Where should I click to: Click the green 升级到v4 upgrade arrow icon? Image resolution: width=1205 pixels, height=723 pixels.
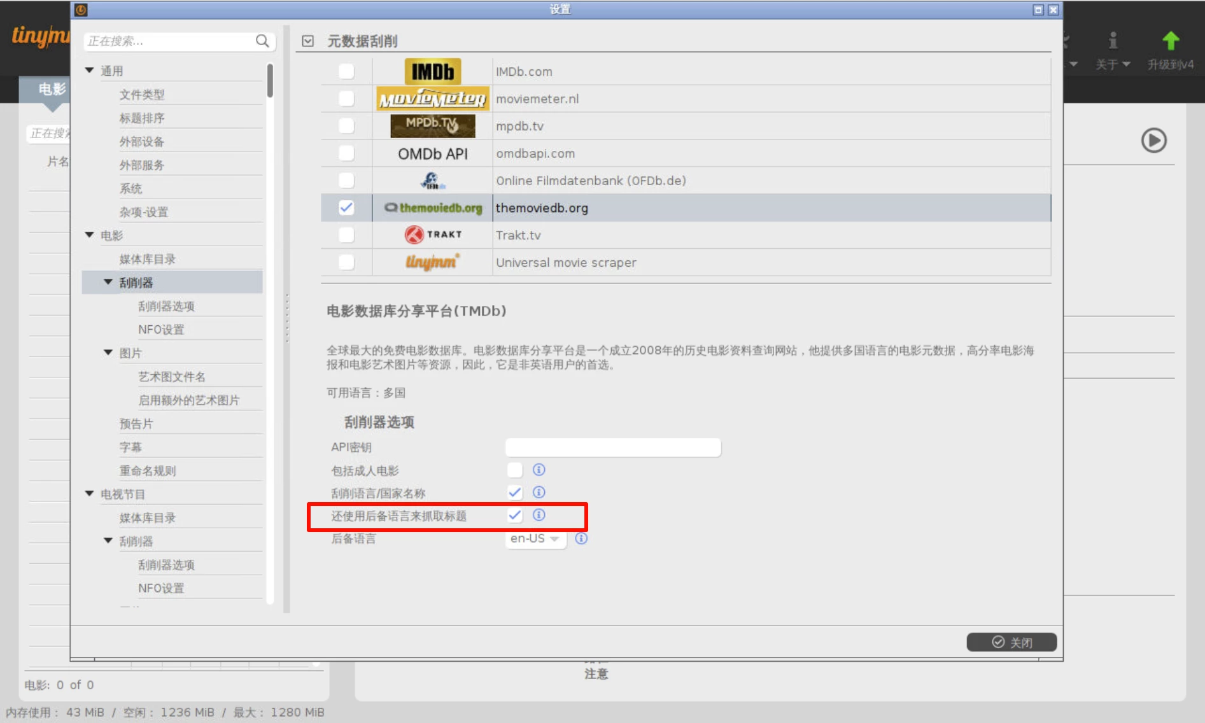click(1170, 41)
